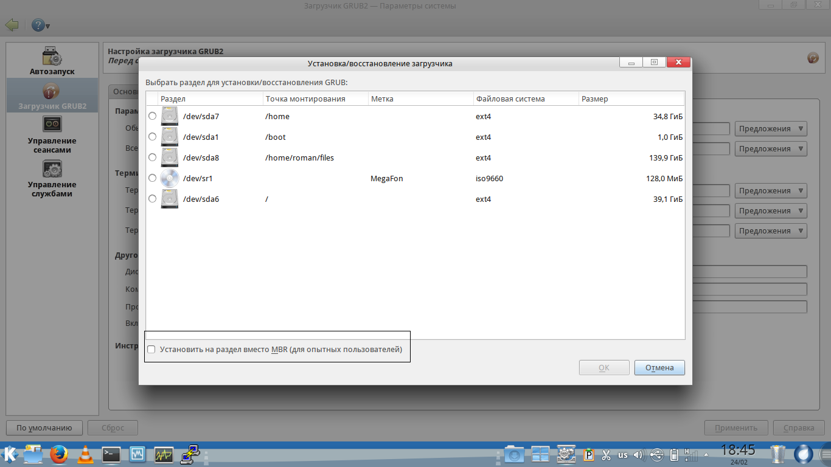Open the network computers taskbar icon
831x467 pixels.
pyautogui.click(x=190, y=454)
